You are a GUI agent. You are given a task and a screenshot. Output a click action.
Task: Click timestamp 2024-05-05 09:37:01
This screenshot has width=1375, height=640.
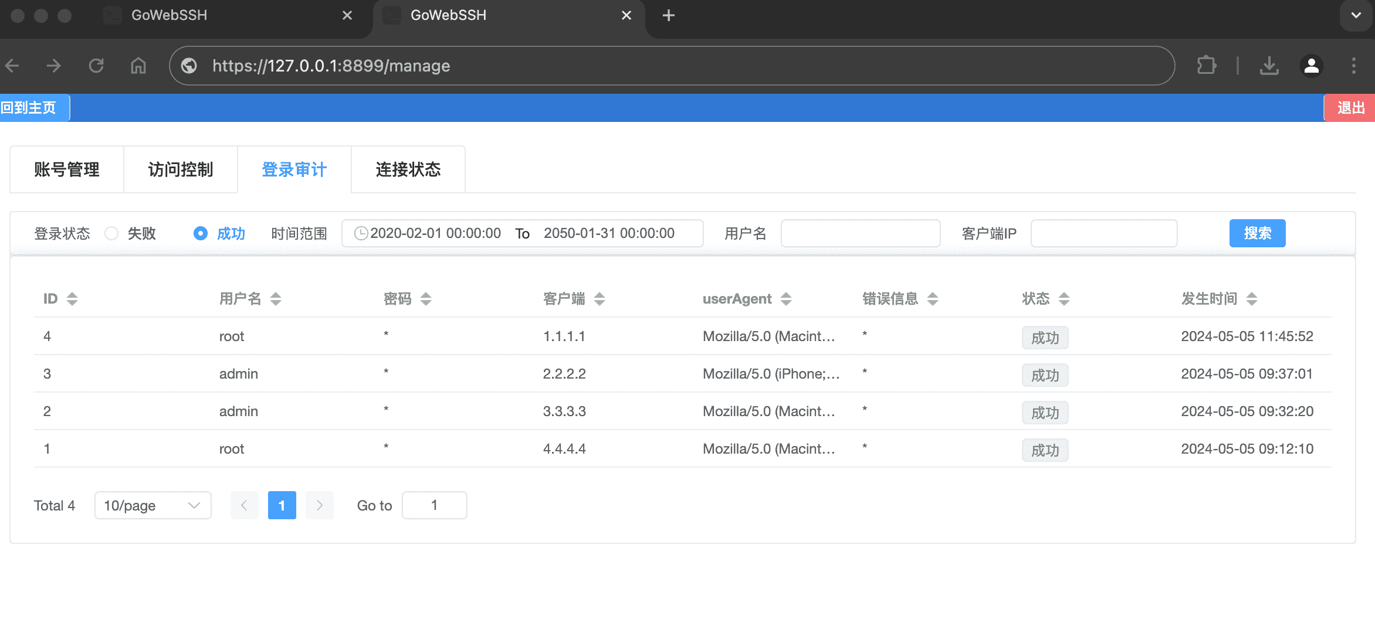coord(1247,374)
